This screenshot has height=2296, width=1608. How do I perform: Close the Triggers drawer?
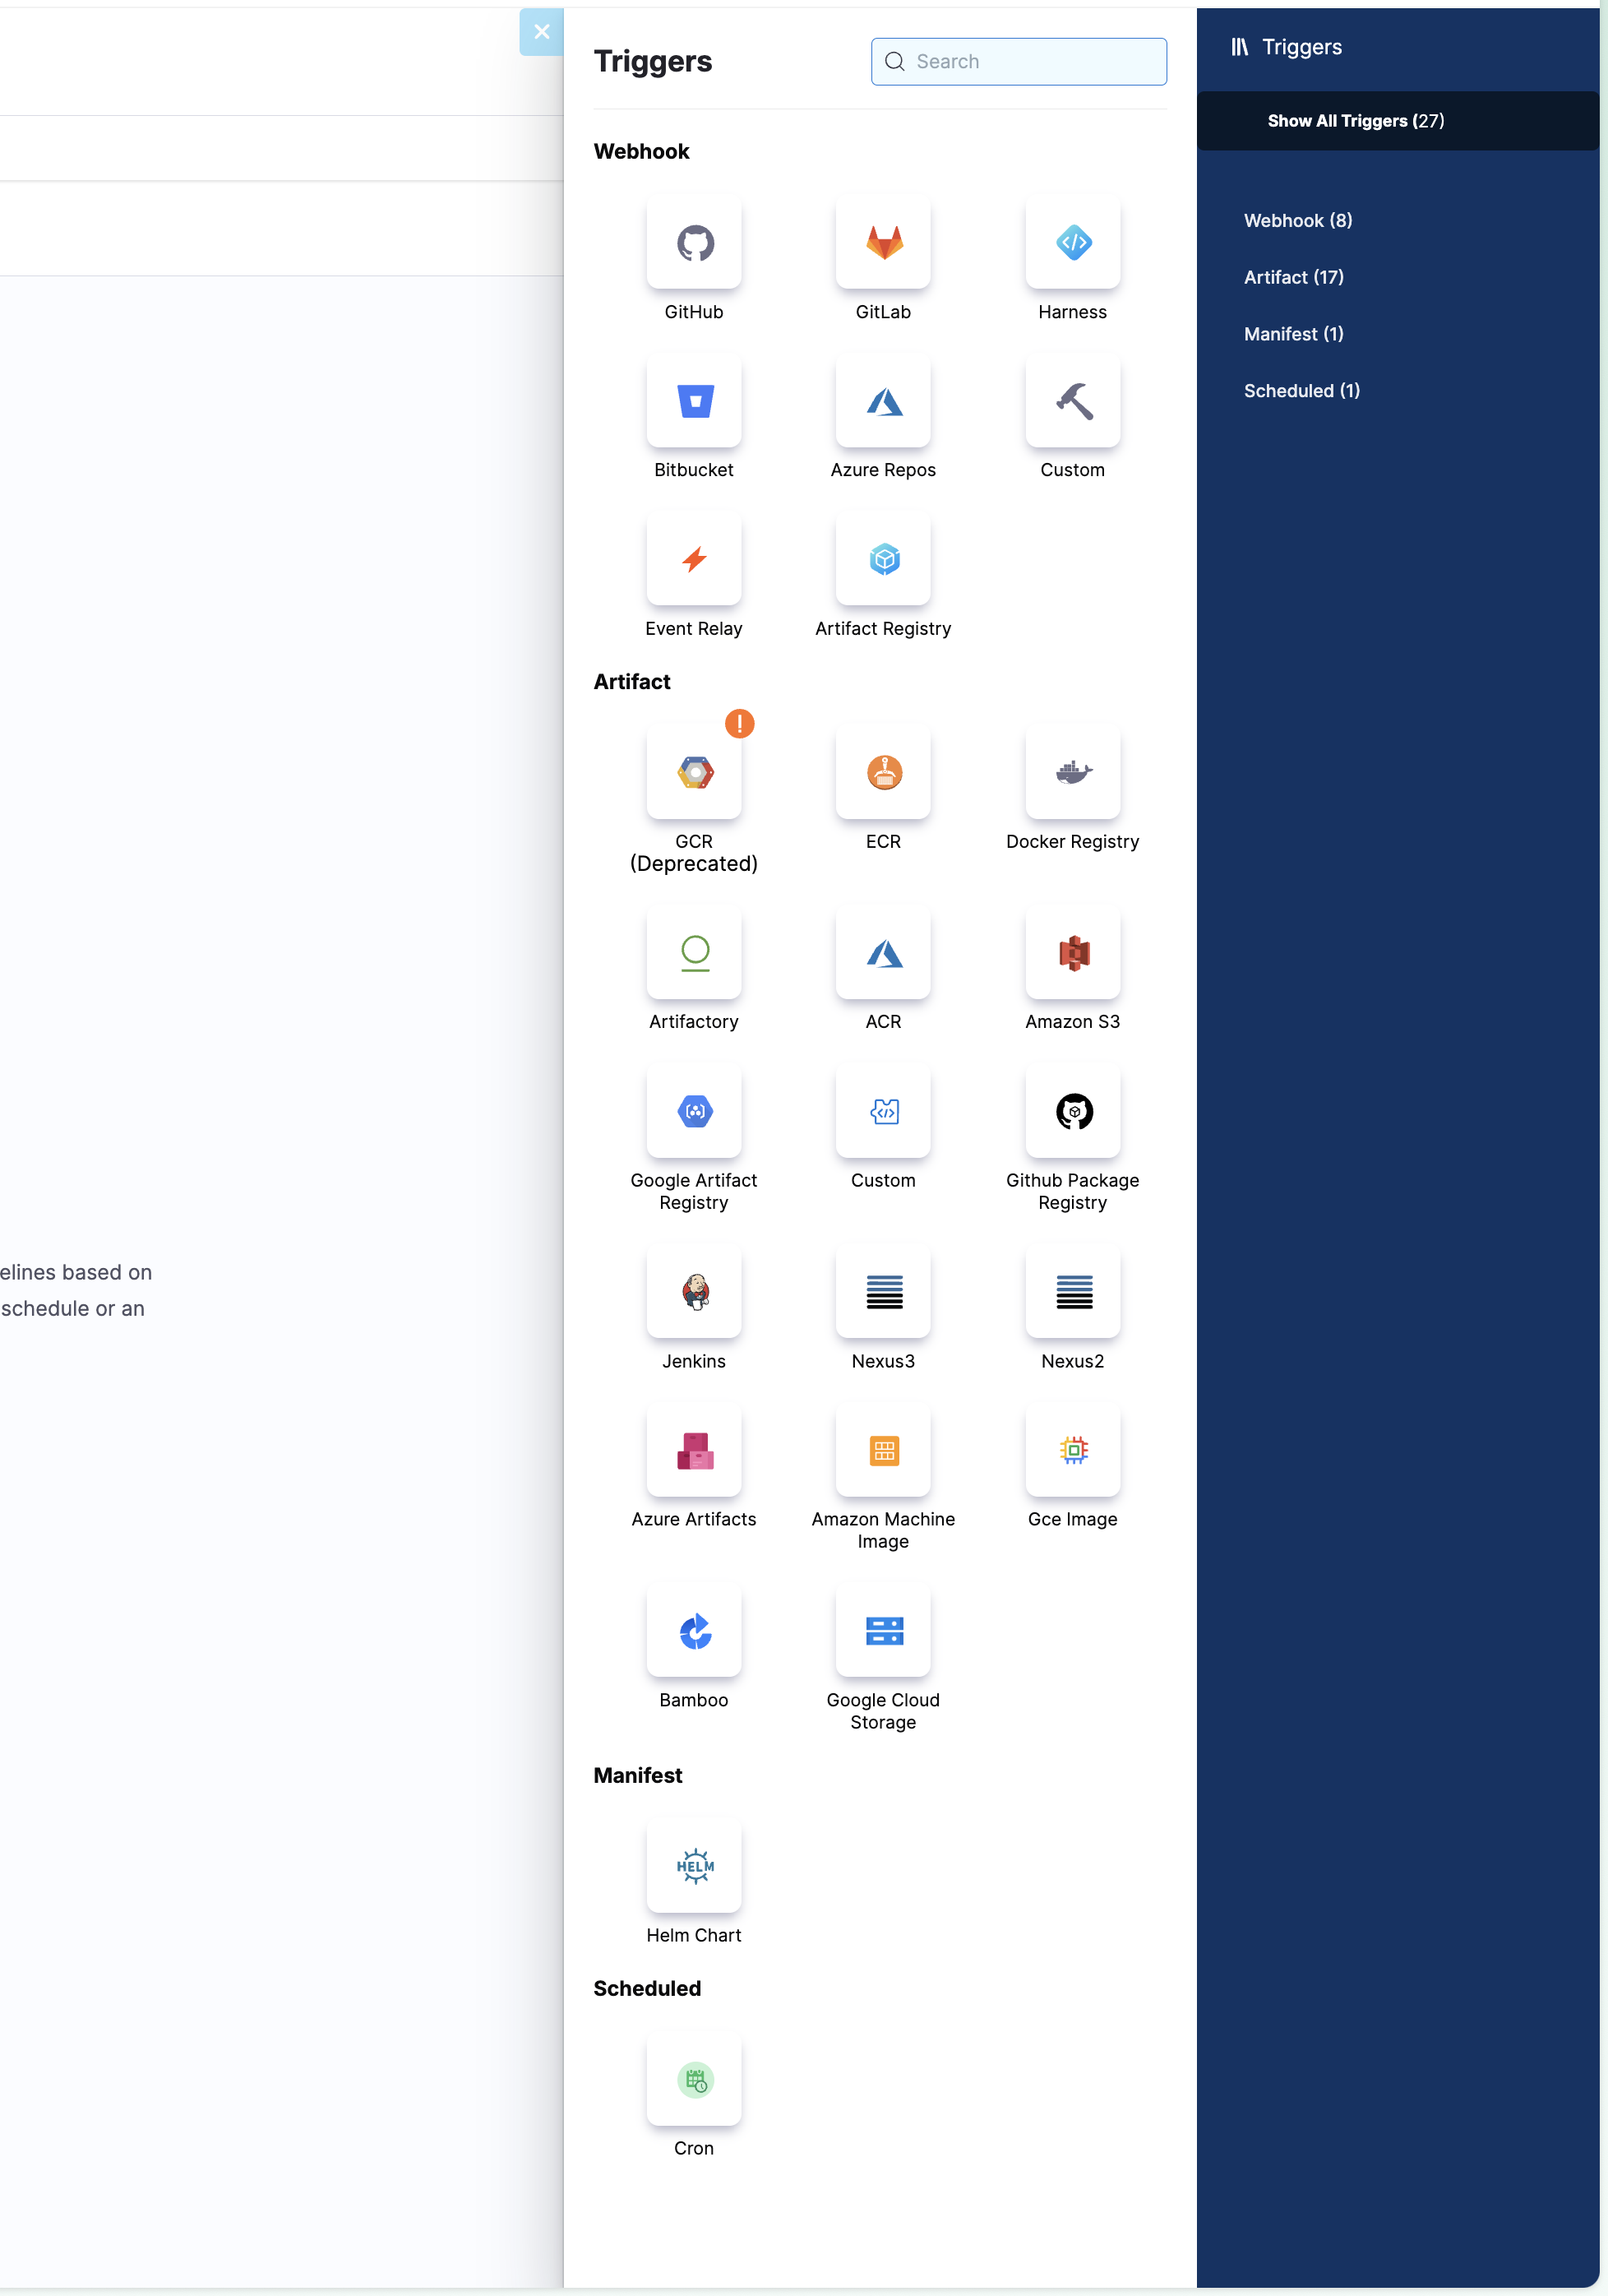(541, 32)
